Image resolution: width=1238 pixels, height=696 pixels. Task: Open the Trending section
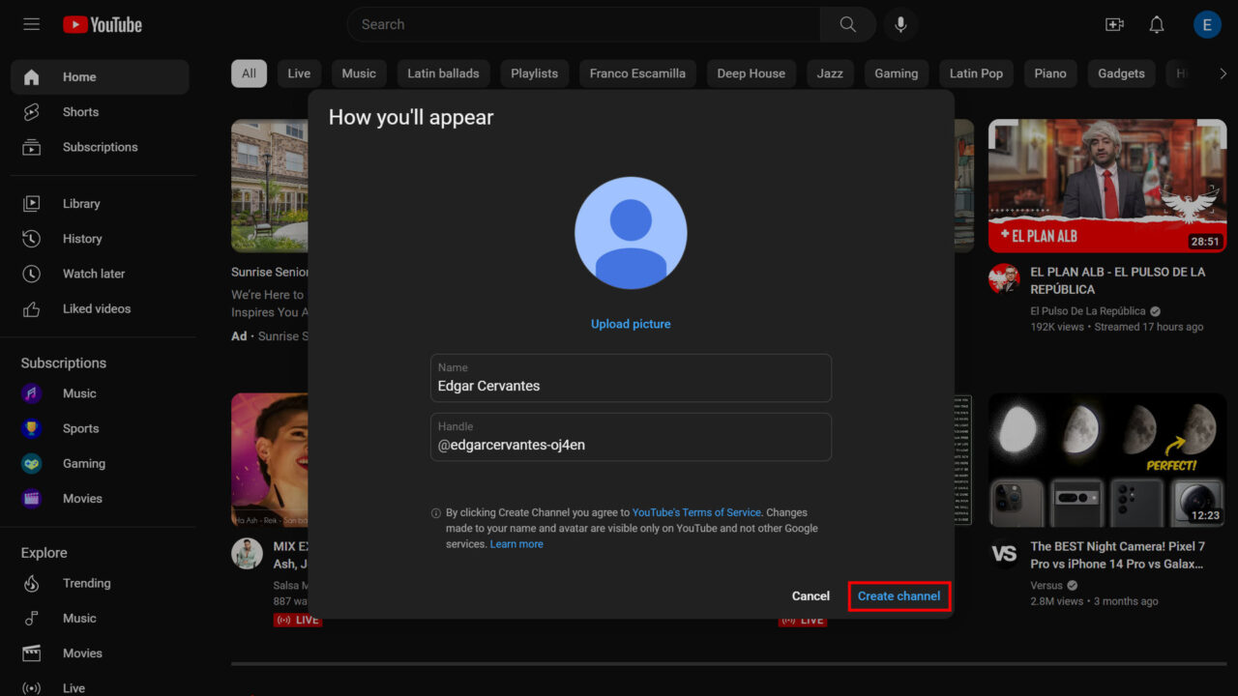point(86,583)
